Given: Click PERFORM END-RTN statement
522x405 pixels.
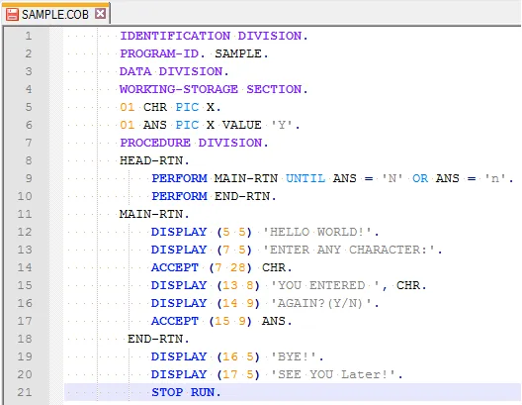Looking at the screenshot, I should click(214, 196).
